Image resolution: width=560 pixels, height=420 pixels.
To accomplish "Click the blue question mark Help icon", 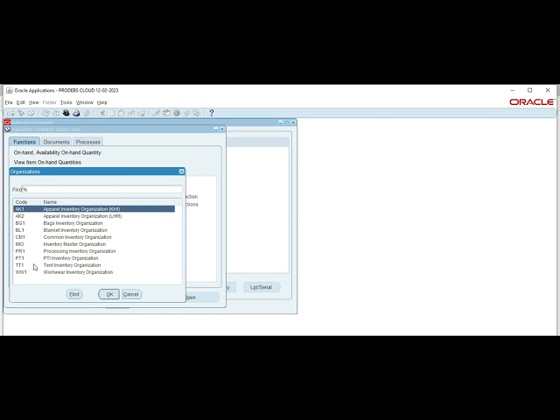I will point(212,113).
